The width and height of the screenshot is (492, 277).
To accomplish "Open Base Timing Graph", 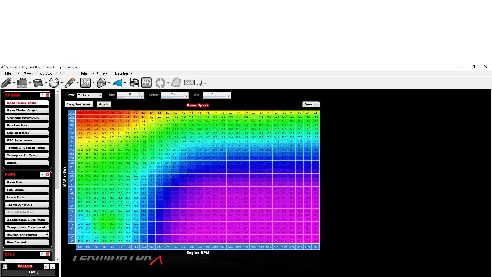I will coord(27,110).
